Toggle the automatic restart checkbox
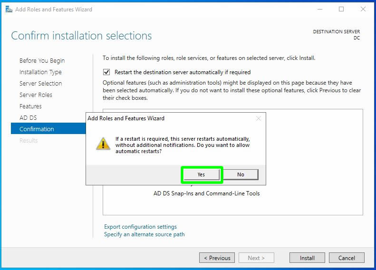 click(x=106, y=72)
